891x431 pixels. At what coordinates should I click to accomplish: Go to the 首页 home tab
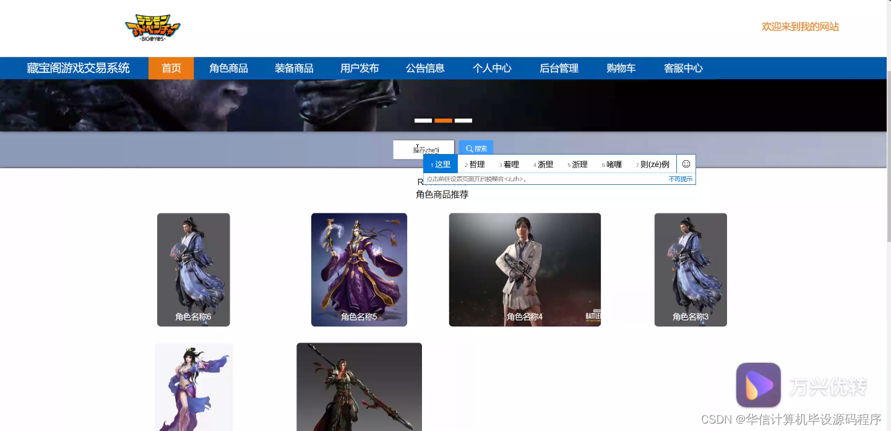(x=171, y=68)
